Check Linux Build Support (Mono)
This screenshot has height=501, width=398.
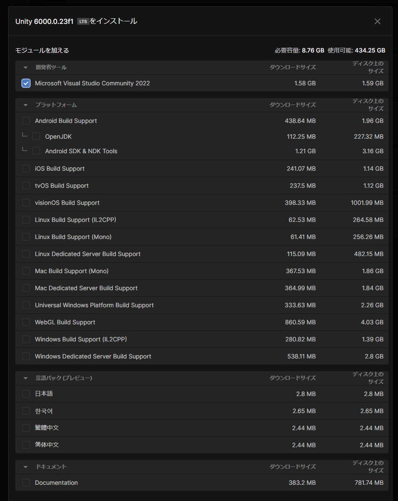coord(26,237)
